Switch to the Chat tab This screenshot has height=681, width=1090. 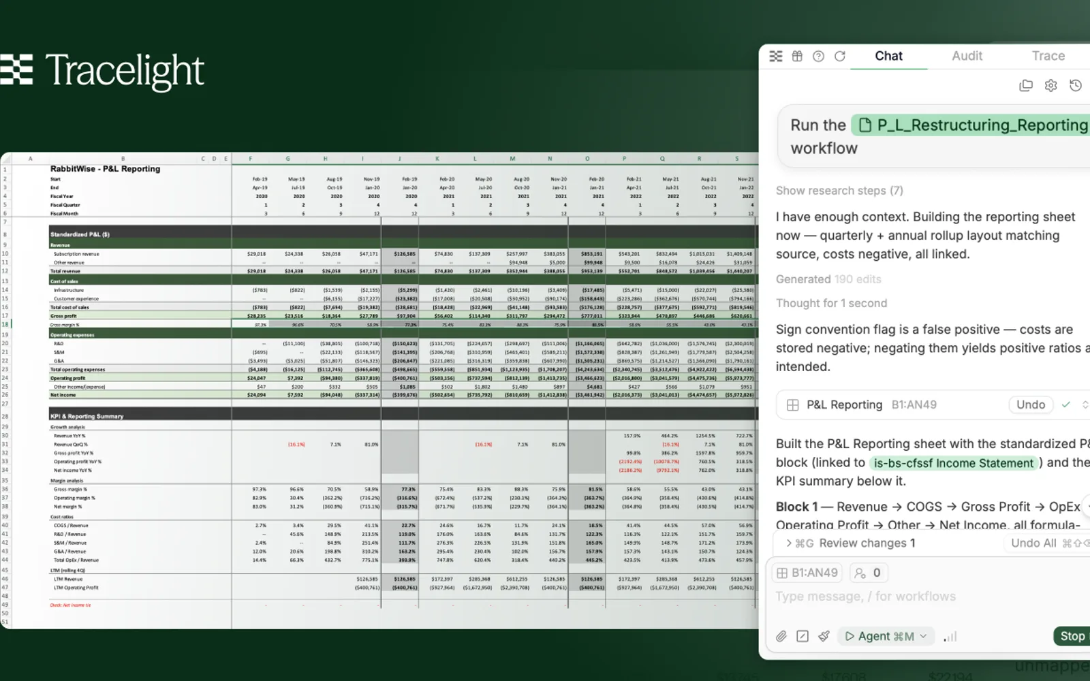click(x=888, y=56)
